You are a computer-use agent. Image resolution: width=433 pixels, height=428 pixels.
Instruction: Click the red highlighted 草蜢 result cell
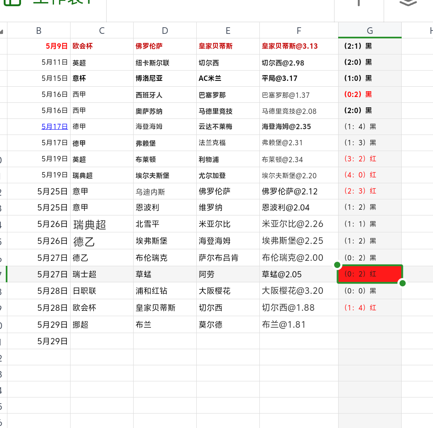pos(369,274)
